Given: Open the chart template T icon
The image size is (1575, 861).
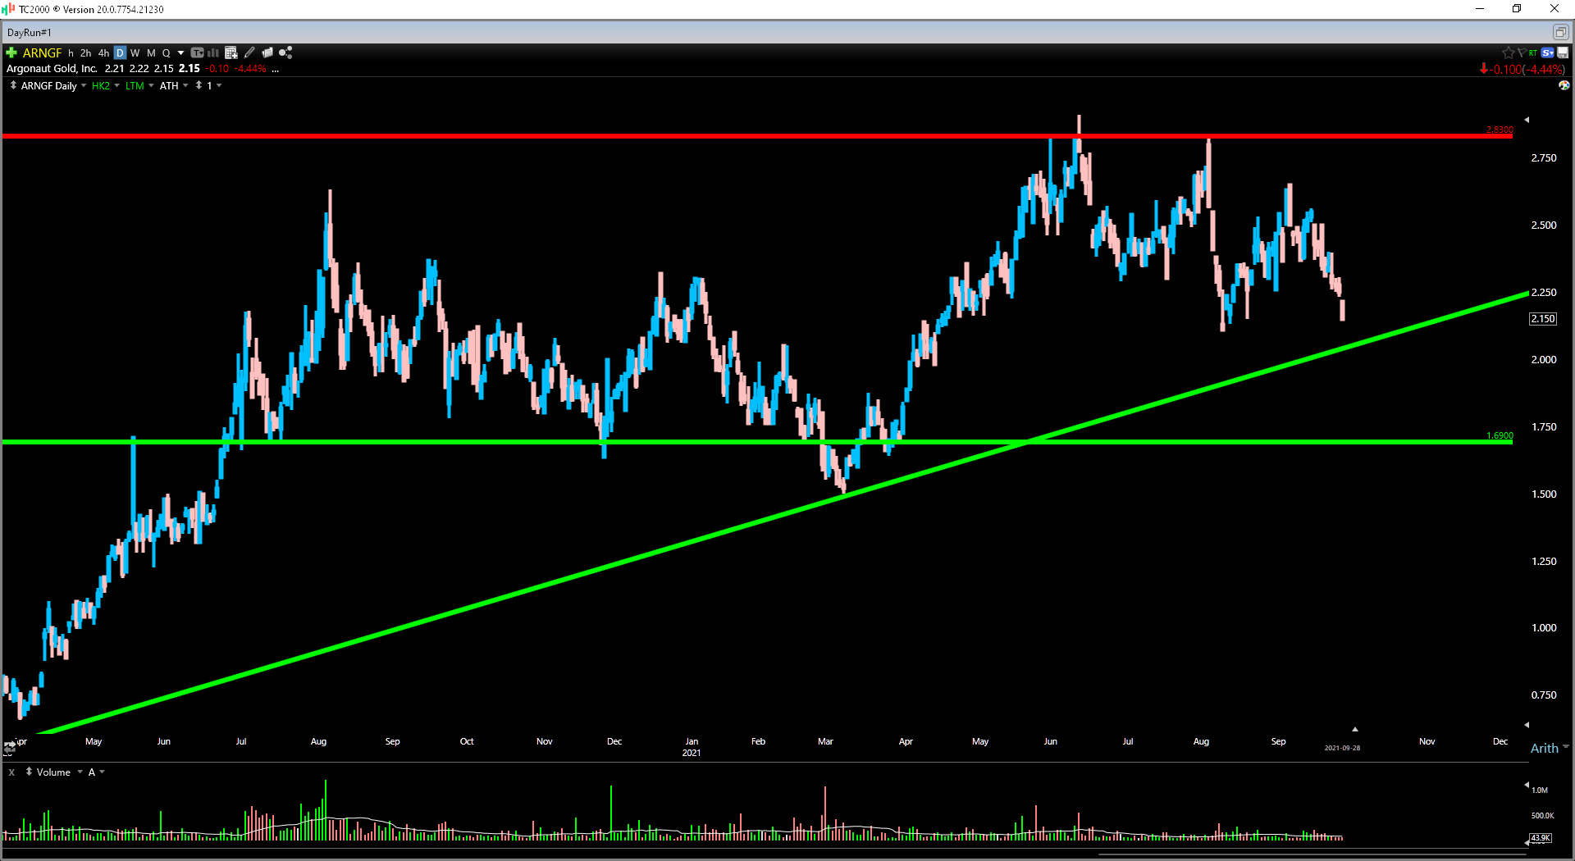Looking at the screenshot, I should coord(197,52).
